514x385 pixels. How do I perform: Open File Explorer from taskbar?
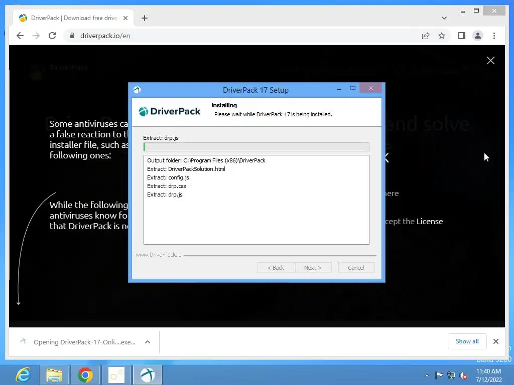[x=54, y=375]
